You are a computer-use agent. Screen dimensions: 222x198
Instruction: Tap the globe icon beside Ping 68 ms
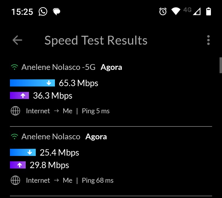coord(15,180)
